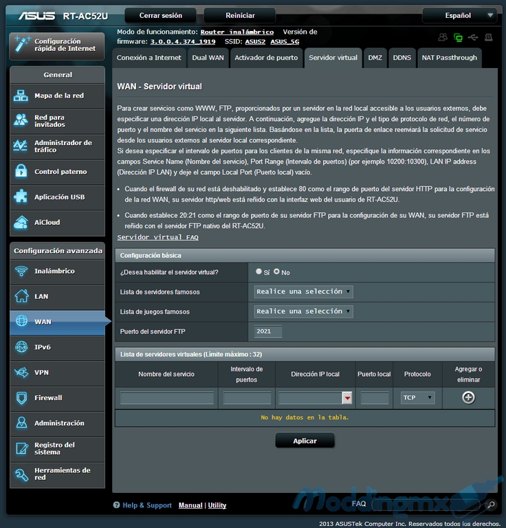
Task: Click the guest network users status icon
Action: point(443,37)
